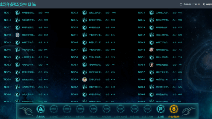Select the NO.33 兰州理工大学 team entry
212x119 pixels.
click(x=163, y=13)
